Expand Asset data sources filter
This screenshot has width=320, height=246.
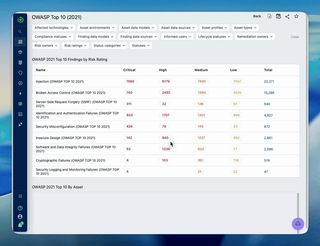click(x=178, y=28)
